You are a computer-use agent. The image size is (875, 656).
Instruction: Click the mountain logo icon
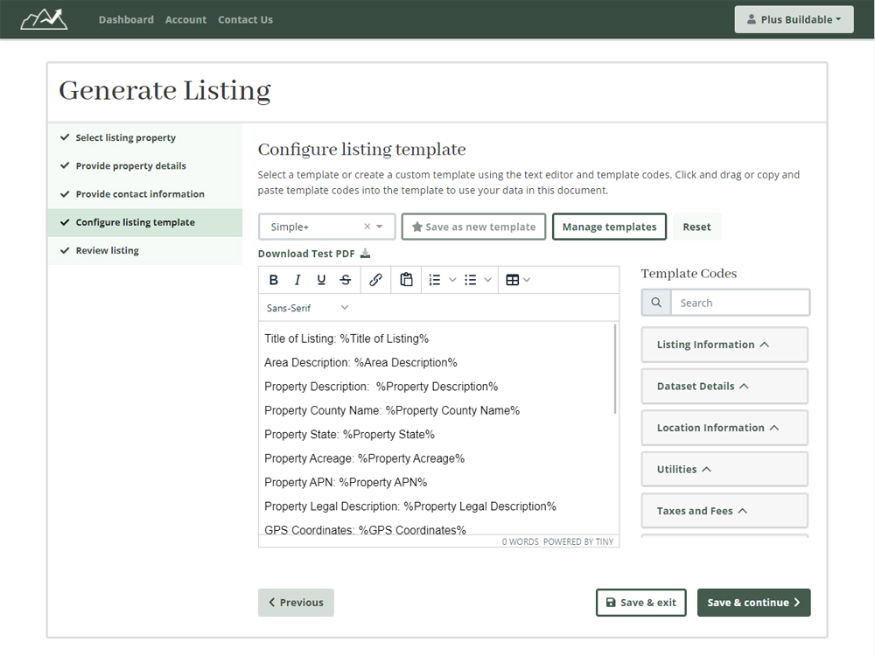tap(44, 19)
